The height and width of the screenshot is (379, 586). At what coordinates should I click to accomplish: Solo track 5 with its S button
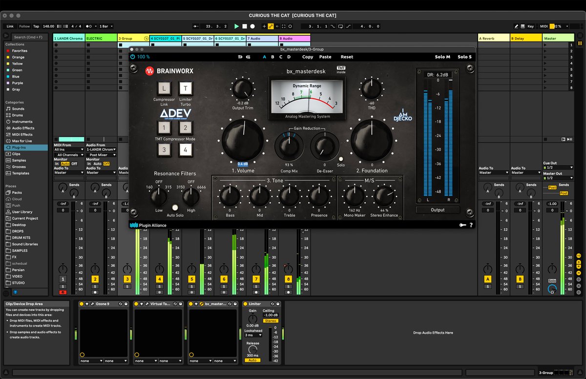click(192, 286)
